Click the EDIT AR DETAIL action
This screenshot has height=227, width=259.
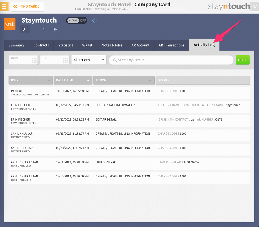106,119
